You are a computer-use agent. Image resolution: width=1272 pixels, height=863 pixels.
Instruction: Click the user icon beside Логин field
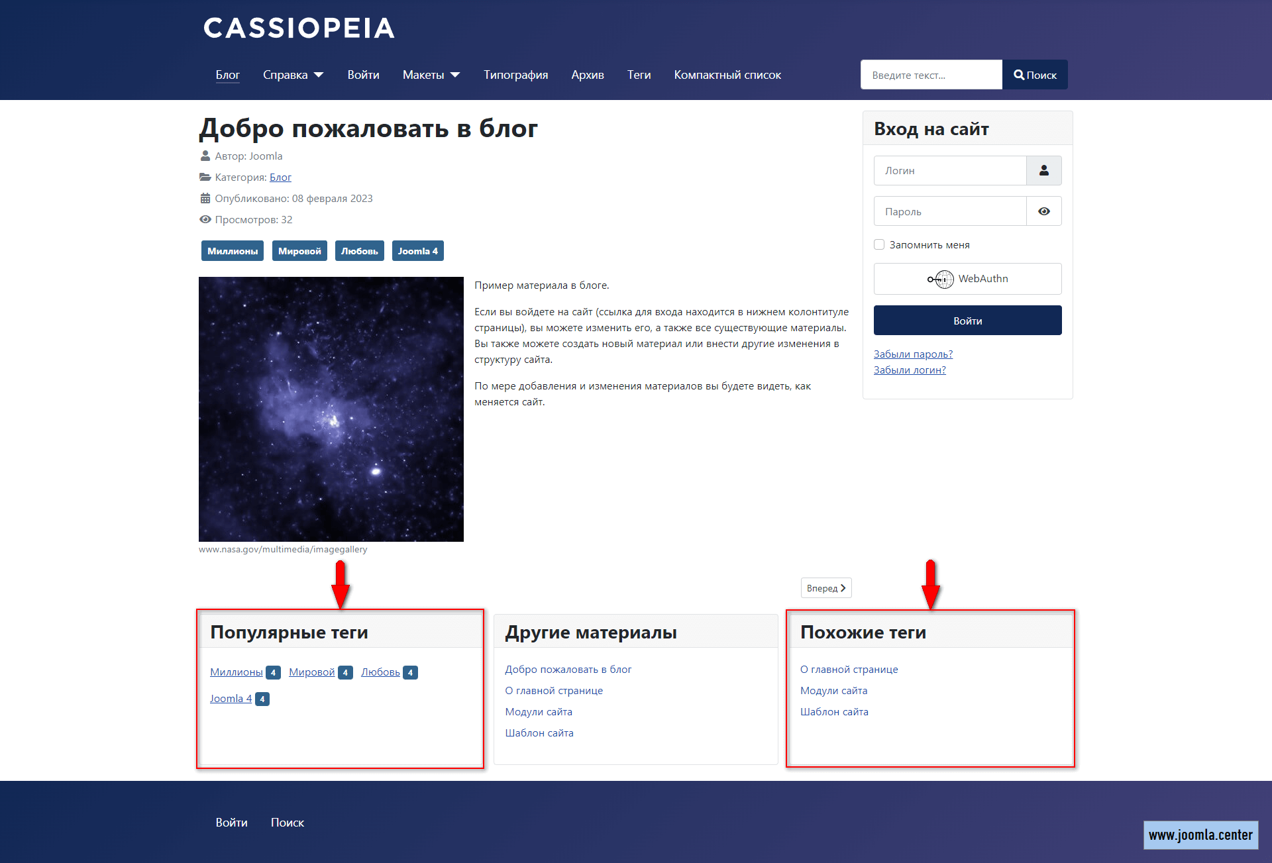pos(1043,171)
